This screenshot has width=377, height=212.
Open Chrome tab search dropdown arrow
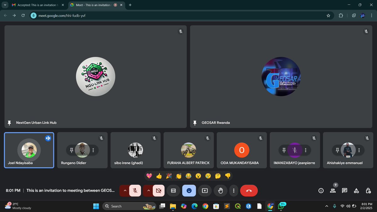[5, 5]
